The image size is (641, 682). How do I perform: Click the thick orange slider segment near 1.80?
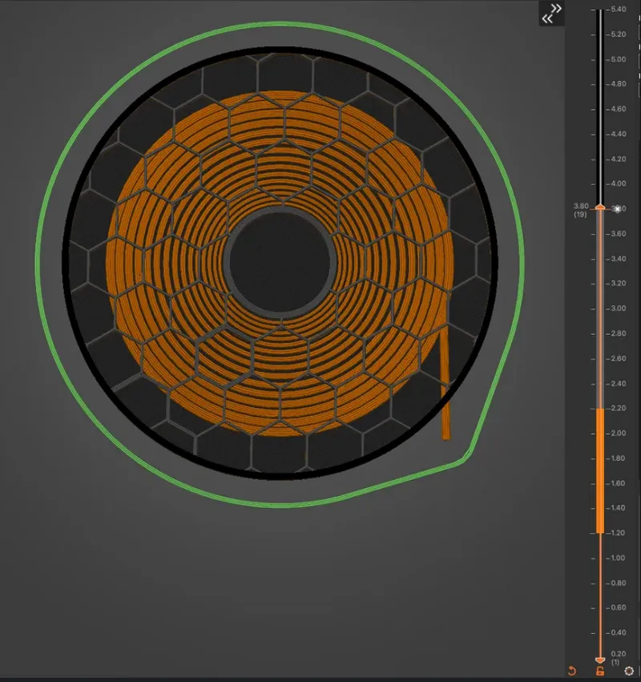[x=600, y=458]
